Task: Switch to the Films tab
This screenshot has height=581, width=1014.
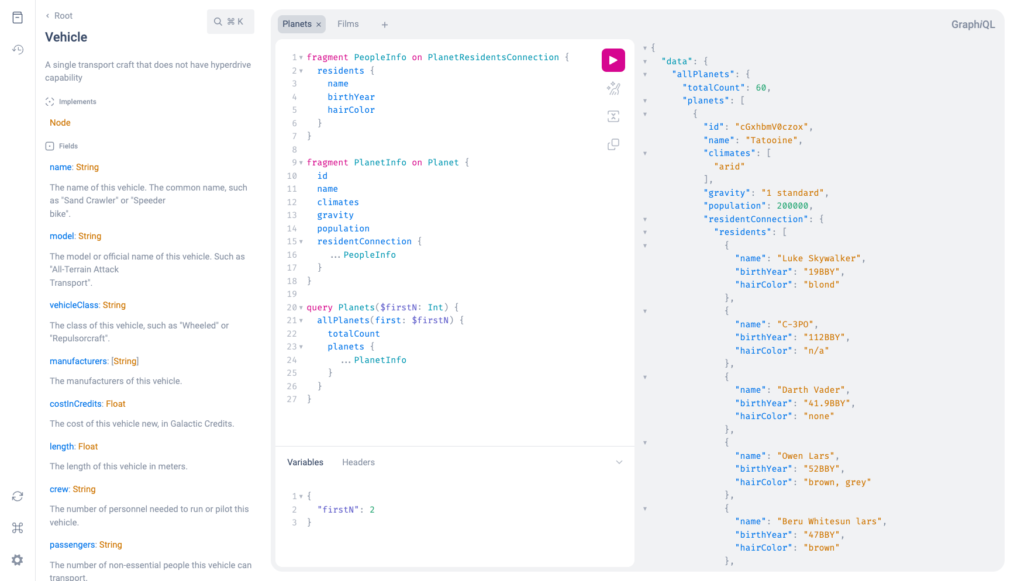Action: tap(348, 24)
